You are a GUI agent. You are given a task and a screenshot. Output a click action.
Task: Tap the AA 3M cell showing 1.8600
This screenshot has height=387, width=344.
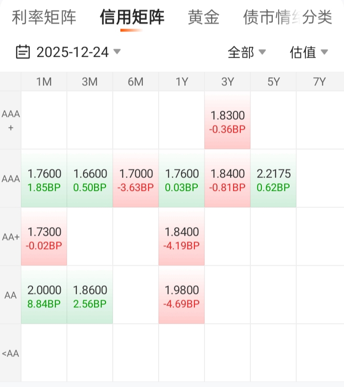pos(90,296)
